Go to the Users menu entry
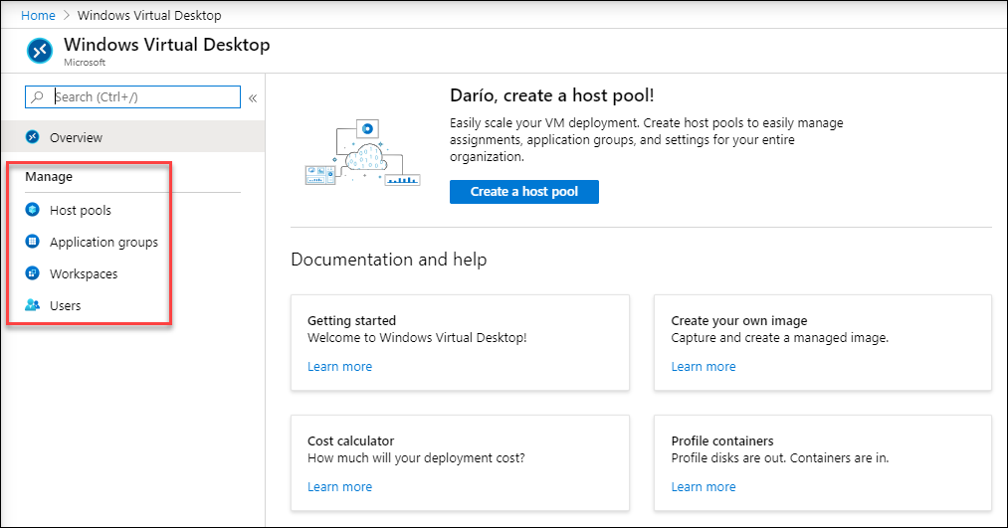The image size is (1008, 528). click(66, 305)
